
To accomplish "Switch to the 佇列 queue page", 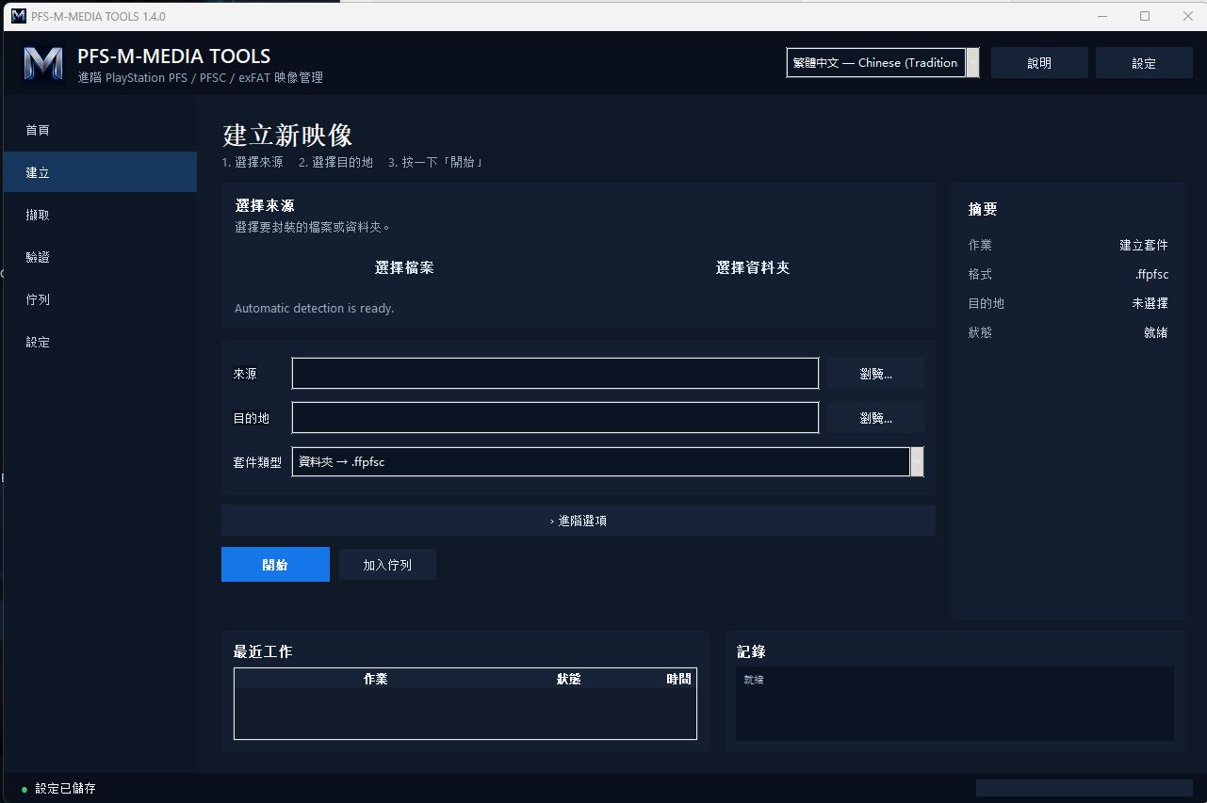I will (x=100, y=299).
